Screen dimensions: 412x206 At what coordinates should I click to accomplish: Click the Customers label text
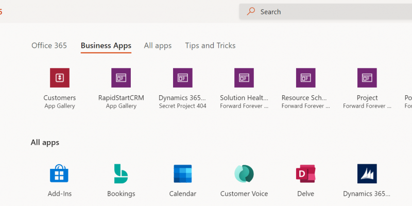[60, 98]
